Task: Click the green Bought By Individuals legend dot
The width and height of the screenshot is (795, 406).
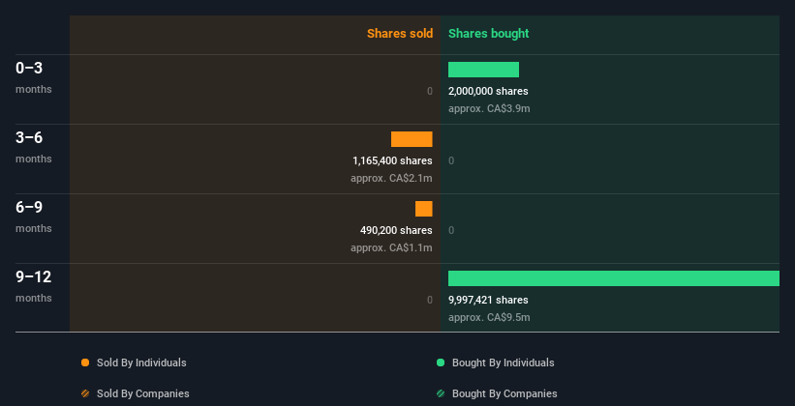Action: point(441,362)
